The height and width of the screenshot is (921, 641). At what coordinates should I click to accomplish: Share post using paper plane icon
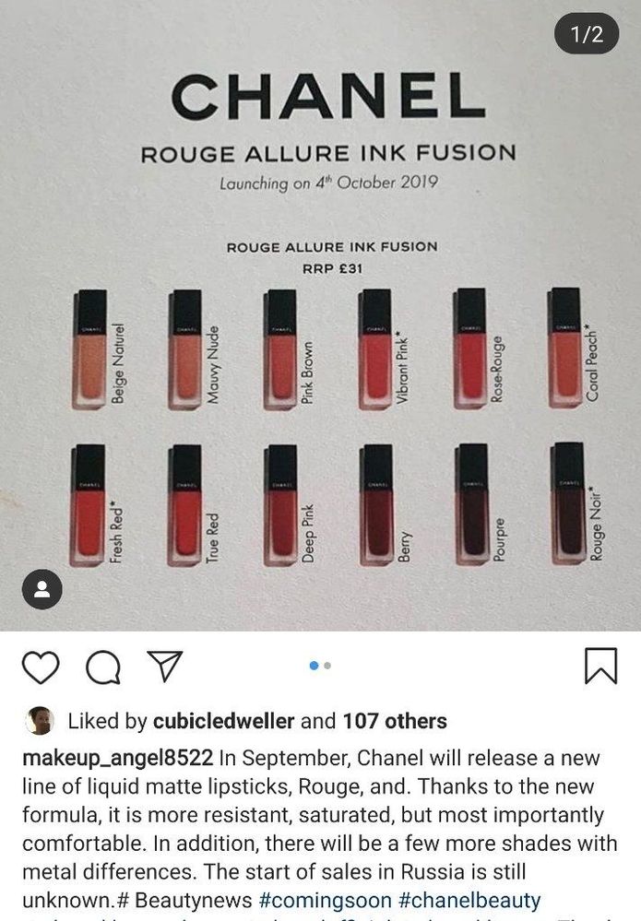pyautogui.click(x=165, y=666)
